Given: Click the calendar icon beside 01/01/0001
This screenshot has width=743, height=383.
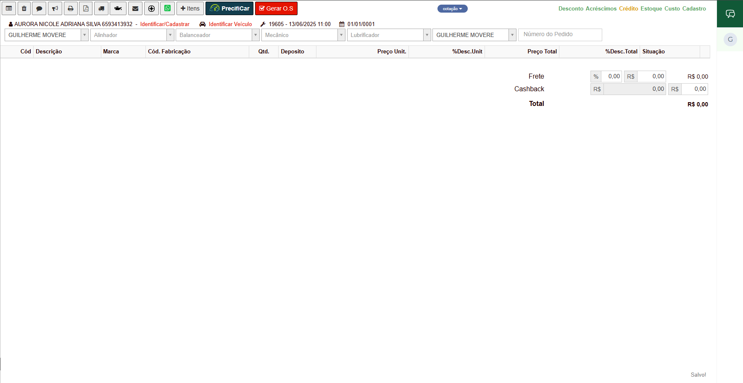Looking at the screenshot, I should [x=342, y=24].
